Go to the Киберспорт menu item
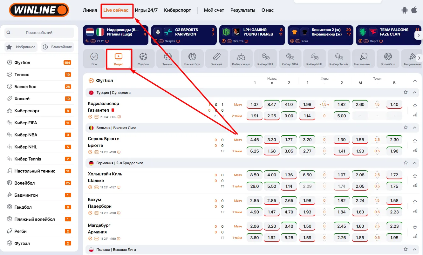Screen dimensions: 423x255 click(x=177, y=10)
